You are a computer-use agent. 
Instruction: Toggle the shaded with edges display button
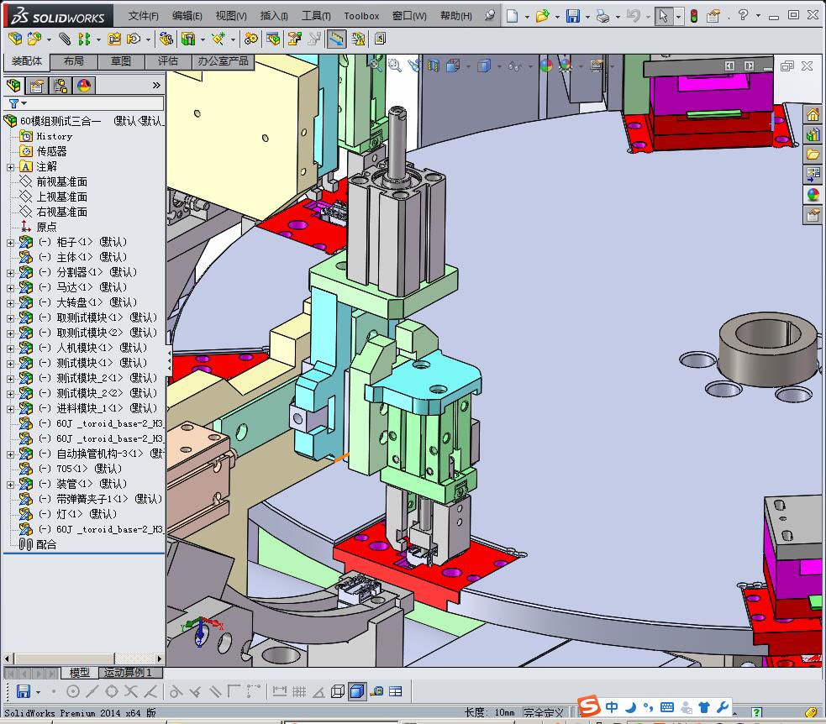(357, 691)
